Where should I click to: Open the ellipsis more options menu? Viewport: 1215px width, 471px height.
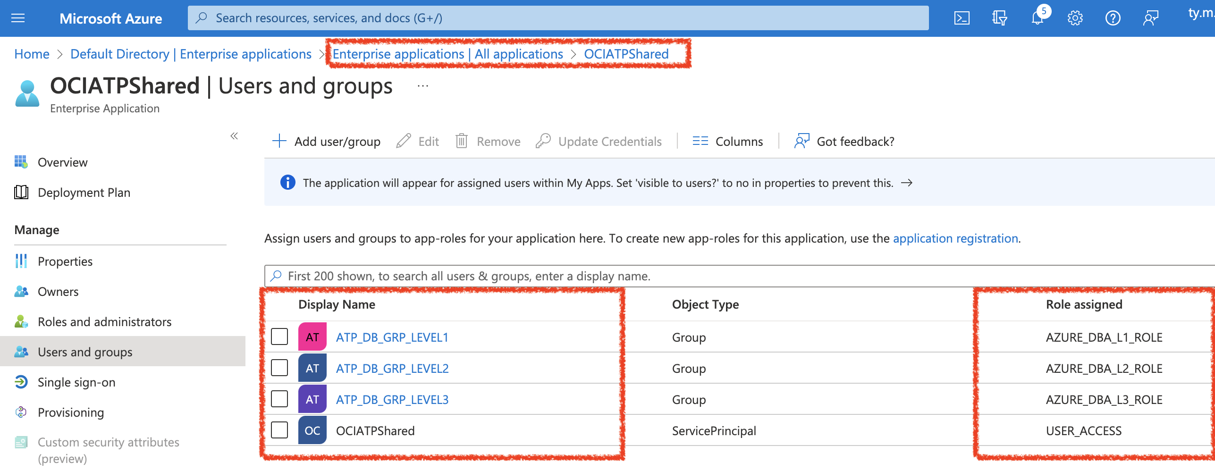(422, 86)
